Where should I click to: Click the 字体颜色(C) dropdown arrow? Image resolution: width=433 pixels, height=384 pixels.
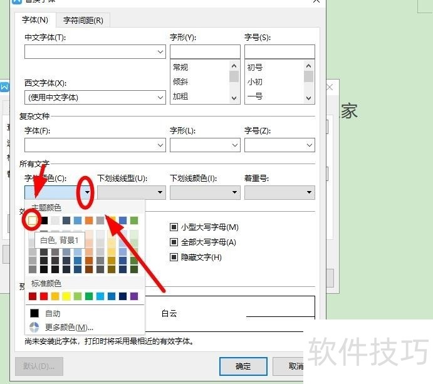pos(87,192)
